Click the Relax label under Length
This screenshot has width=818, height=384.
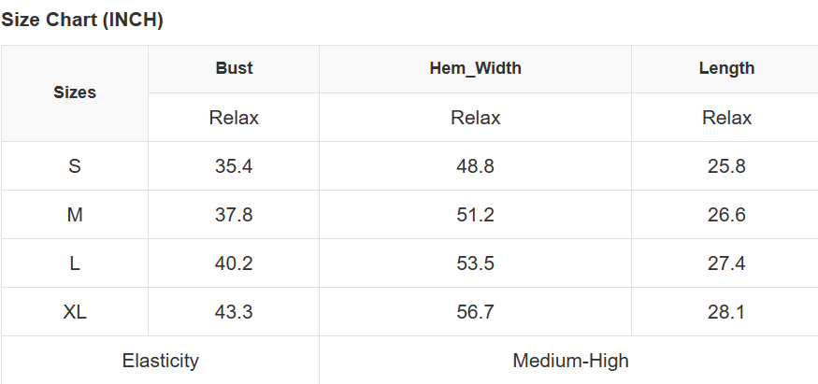(x=726, y=118)
